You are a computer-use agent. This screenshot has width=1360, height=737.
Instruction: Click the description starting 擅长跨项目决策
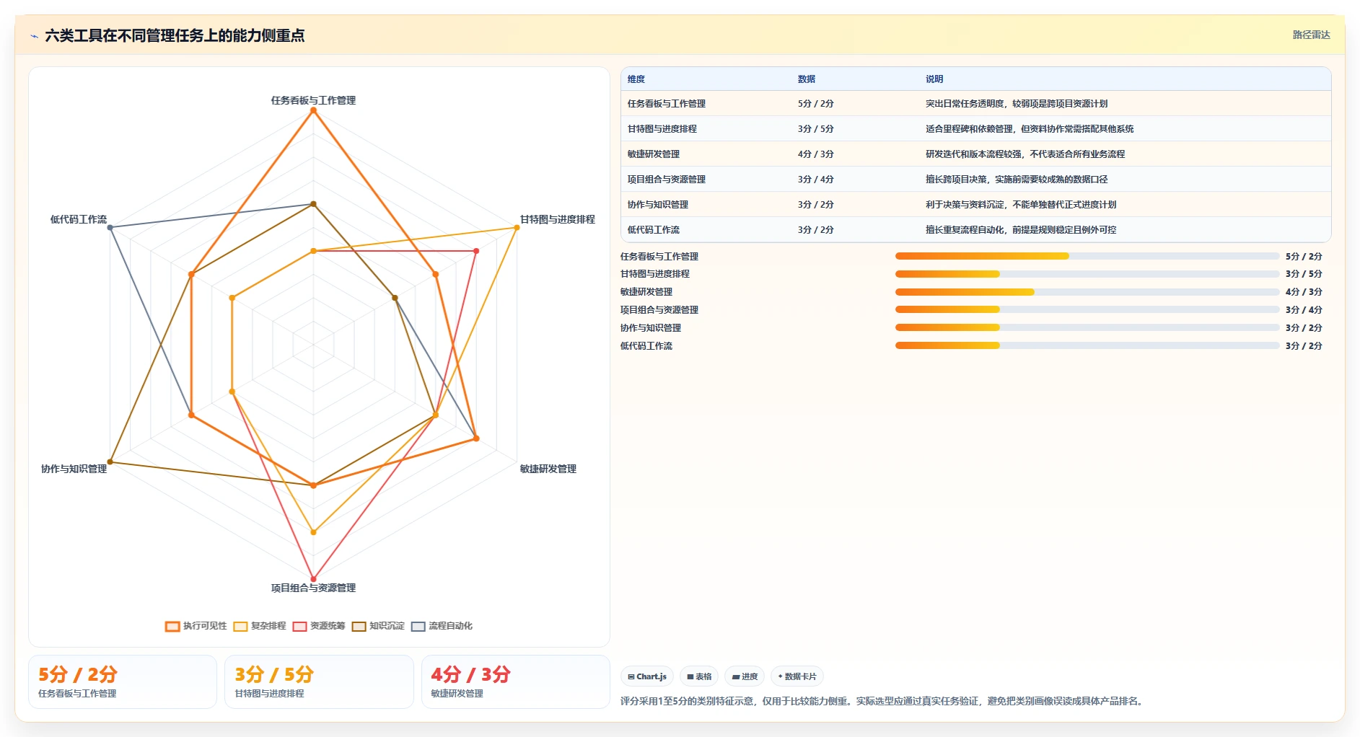pyautogui.click(x=1017, y=180)
